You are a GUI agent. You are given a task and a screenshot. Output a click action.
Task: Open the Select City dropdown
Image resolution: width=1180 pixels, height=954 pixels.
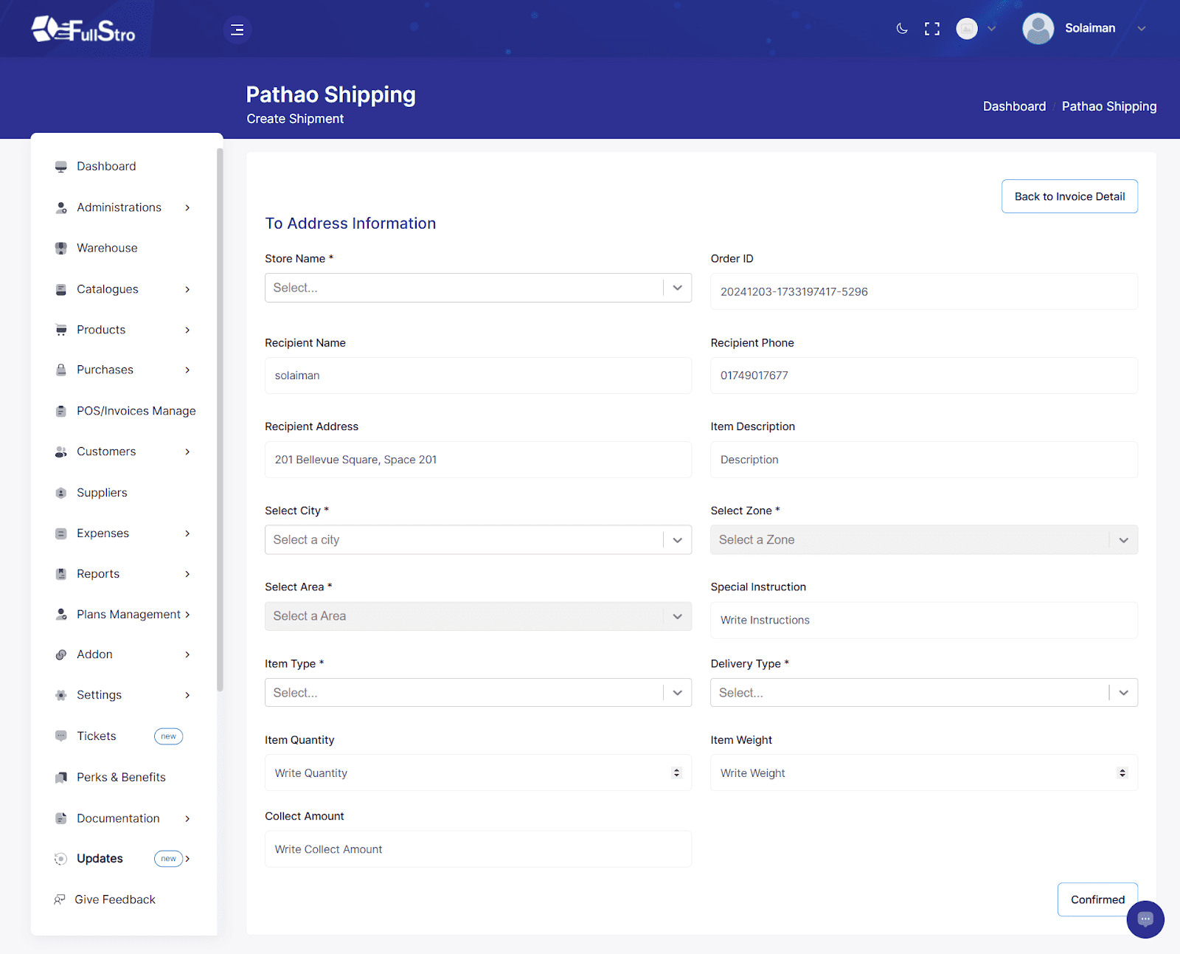coord(478,540)
